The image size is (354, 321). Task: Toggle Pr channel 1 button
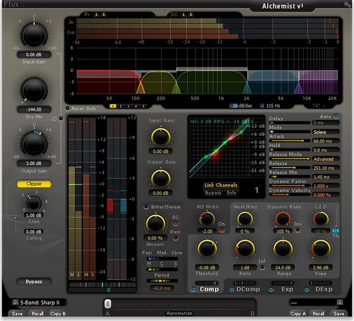(x=97, y=15)
